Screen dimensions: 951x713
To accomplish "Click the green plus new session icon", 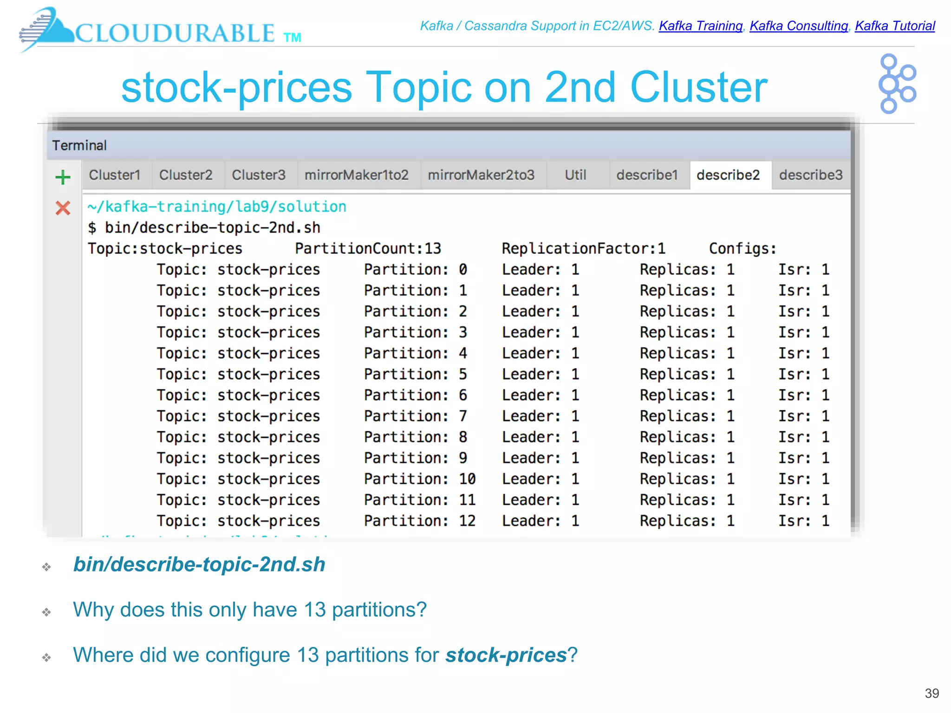I will (x=63, y=177).
